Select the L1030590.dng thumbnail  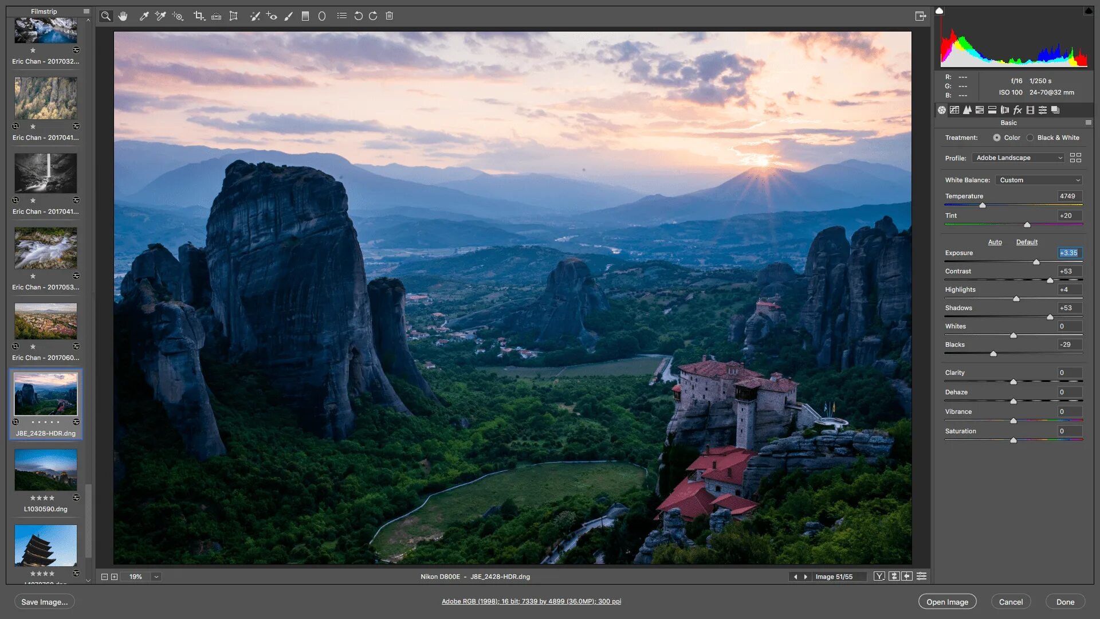point(45,470)
